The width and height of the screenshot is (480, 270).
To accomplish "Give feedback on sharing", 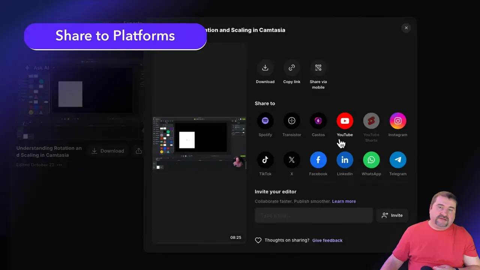I will [x=327, y=240].
